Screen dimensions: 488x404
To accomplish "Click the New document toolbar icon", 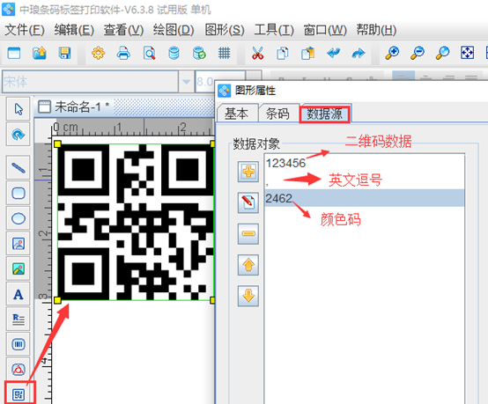I will click(x=14, y=53).
